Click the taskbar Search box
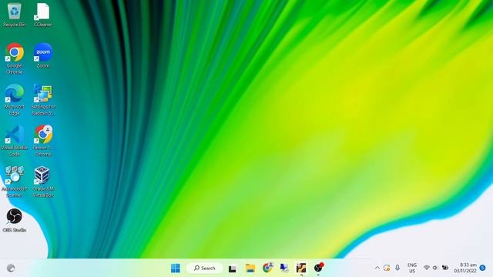This screenshot has width=493, height=277. pyautogui.click(x=204, y=269)
